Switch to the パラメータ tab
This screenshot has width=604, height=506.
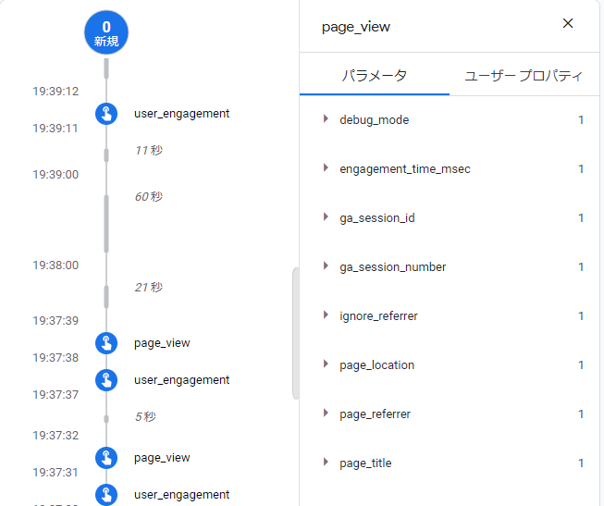[x=375, y=76]
